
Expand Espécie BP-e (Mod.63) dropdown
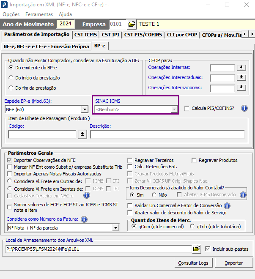pyautogui.click(x=85, y=109)
